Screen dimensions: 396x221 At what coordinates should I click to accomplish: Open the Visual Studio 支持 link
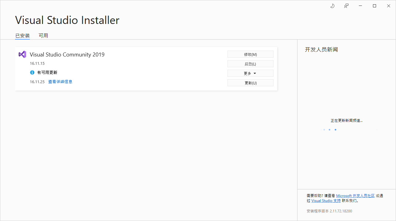tap(326, 201)
